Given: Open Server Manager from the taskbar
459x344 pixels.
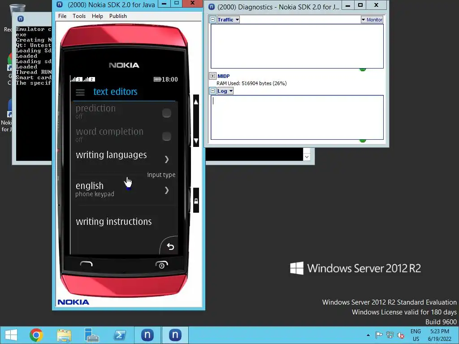Looking at the screenshot, I should coord(91,335).
